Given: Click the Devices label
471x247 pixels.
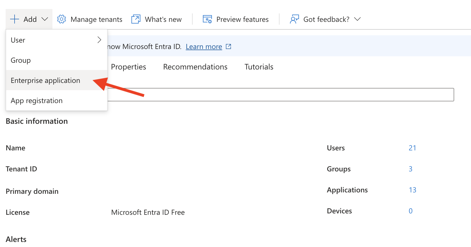Looking at the screenshot, I should [x=339, y=211].
